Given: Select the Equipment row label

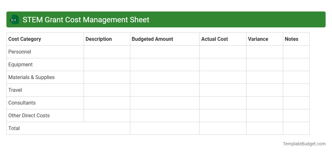Looking at the screenshot, I should tap(20, 65).
